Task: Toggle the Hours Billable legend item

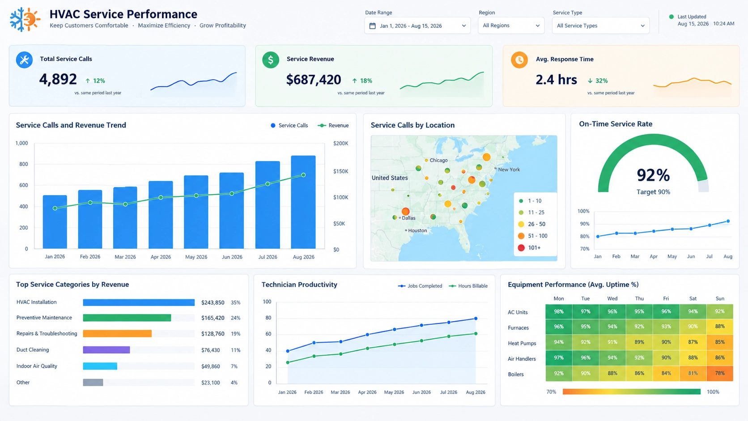Action: [x=468, y=286]
